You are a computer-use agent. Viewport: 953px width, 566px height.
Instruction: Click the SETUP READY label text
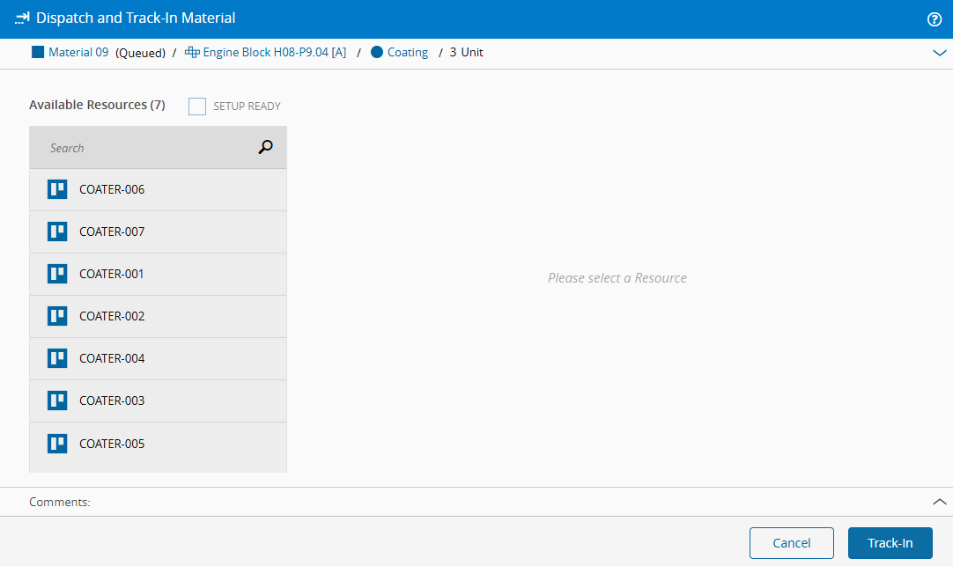pyautogui.click(x=247, y=107)
